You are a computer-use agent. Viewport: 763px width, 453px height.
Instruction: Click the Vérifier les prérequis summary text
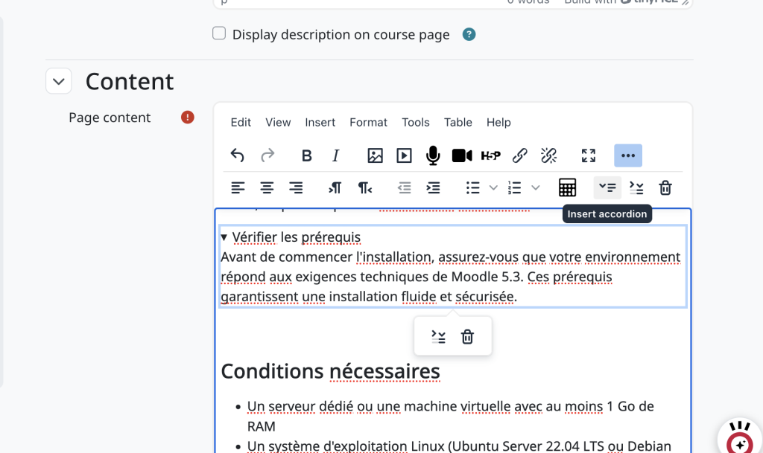[x=297, y=237]
